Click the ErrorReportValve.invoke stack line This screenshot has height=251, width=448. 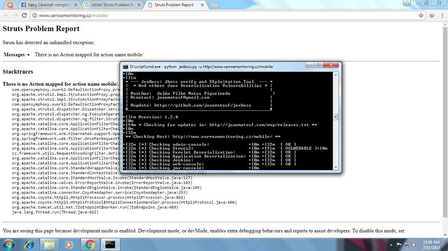[x=102, y=183]
